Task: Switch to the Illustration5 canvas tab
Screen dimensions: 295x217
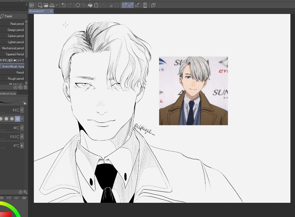Action: pyautogui.click(x=41, y=11)
